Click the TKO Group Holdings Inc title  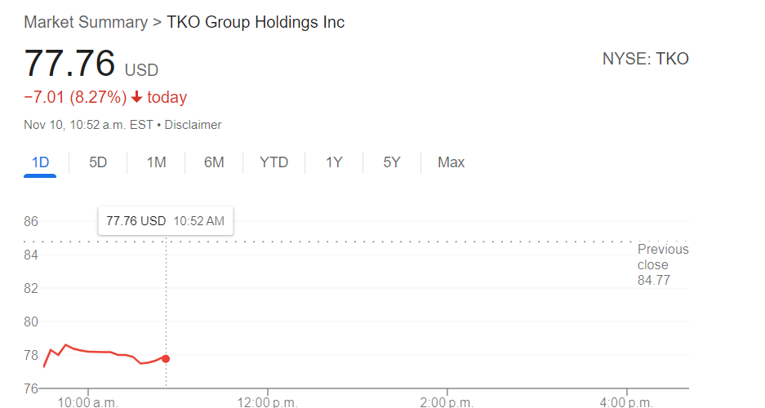click(256, 22)
